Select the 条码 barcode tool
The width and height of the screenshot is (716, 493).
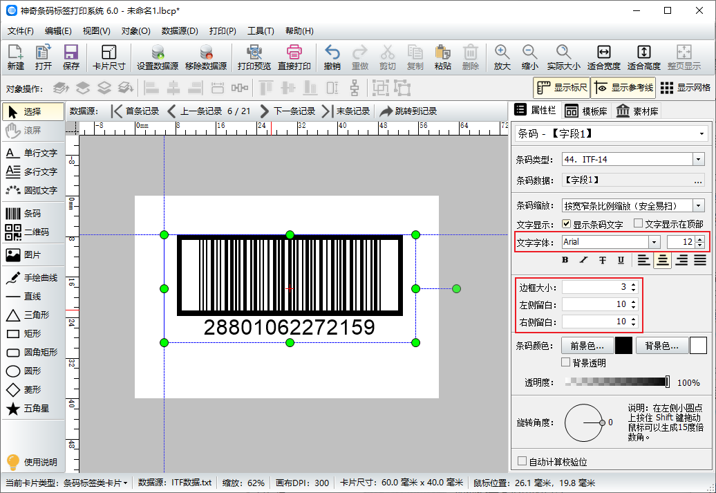[x=32, y=214]
